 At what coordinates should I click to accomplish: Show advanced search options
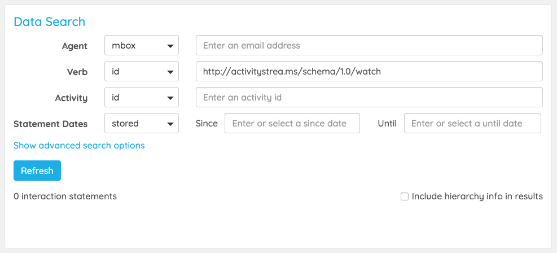(79, 146)
